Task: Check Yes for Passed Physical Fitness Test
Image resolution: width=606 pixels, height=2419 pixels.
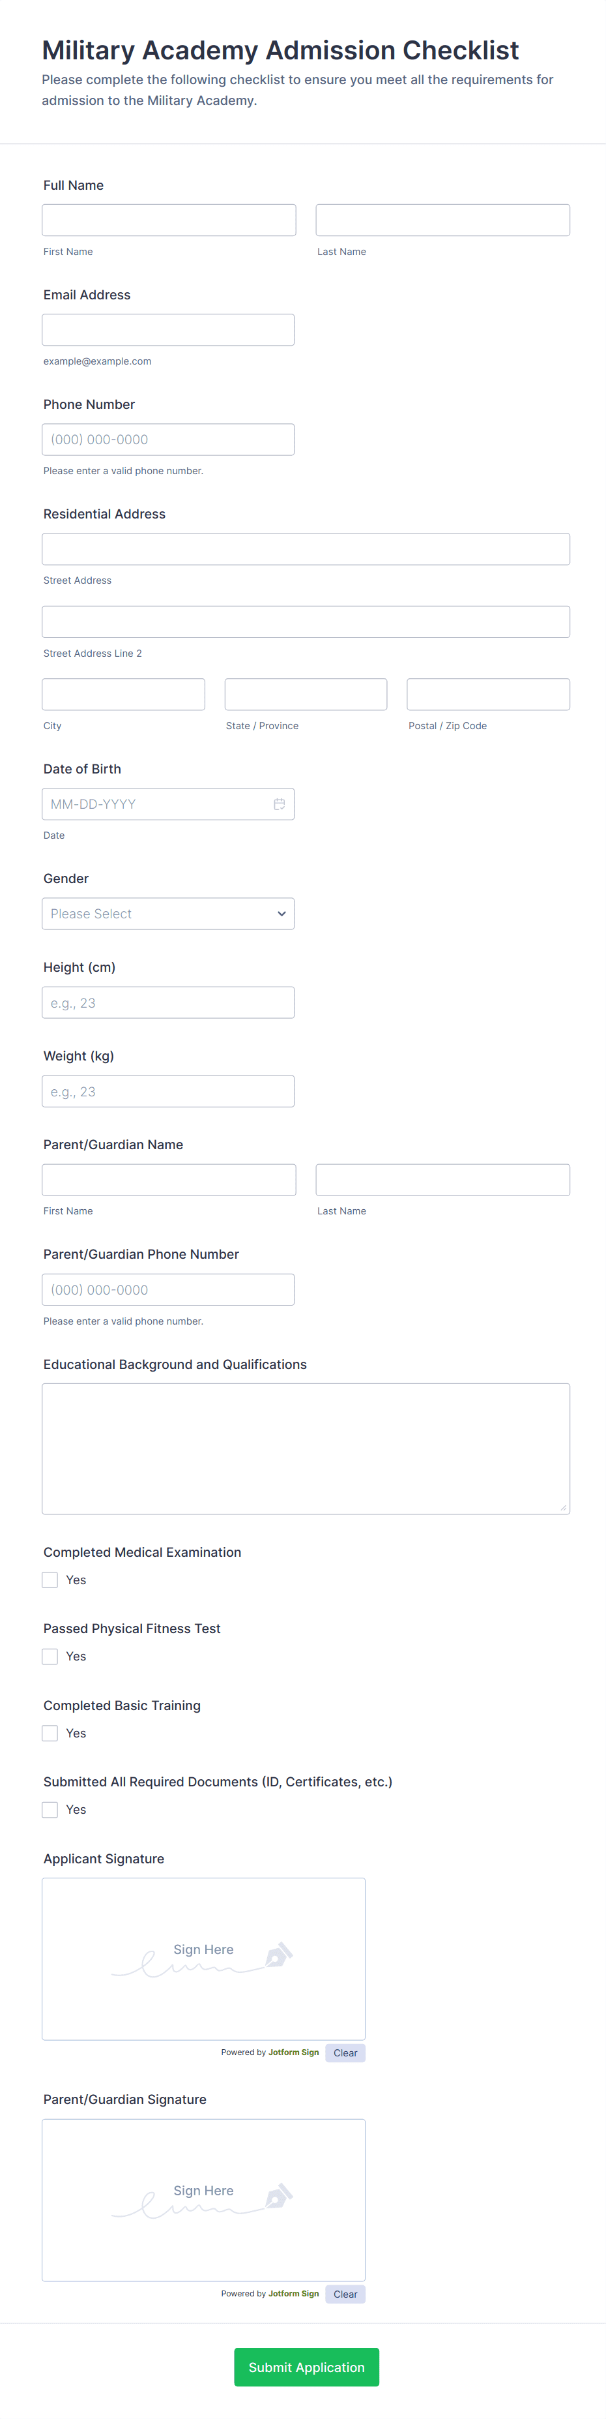Action: click(50, 1655)
